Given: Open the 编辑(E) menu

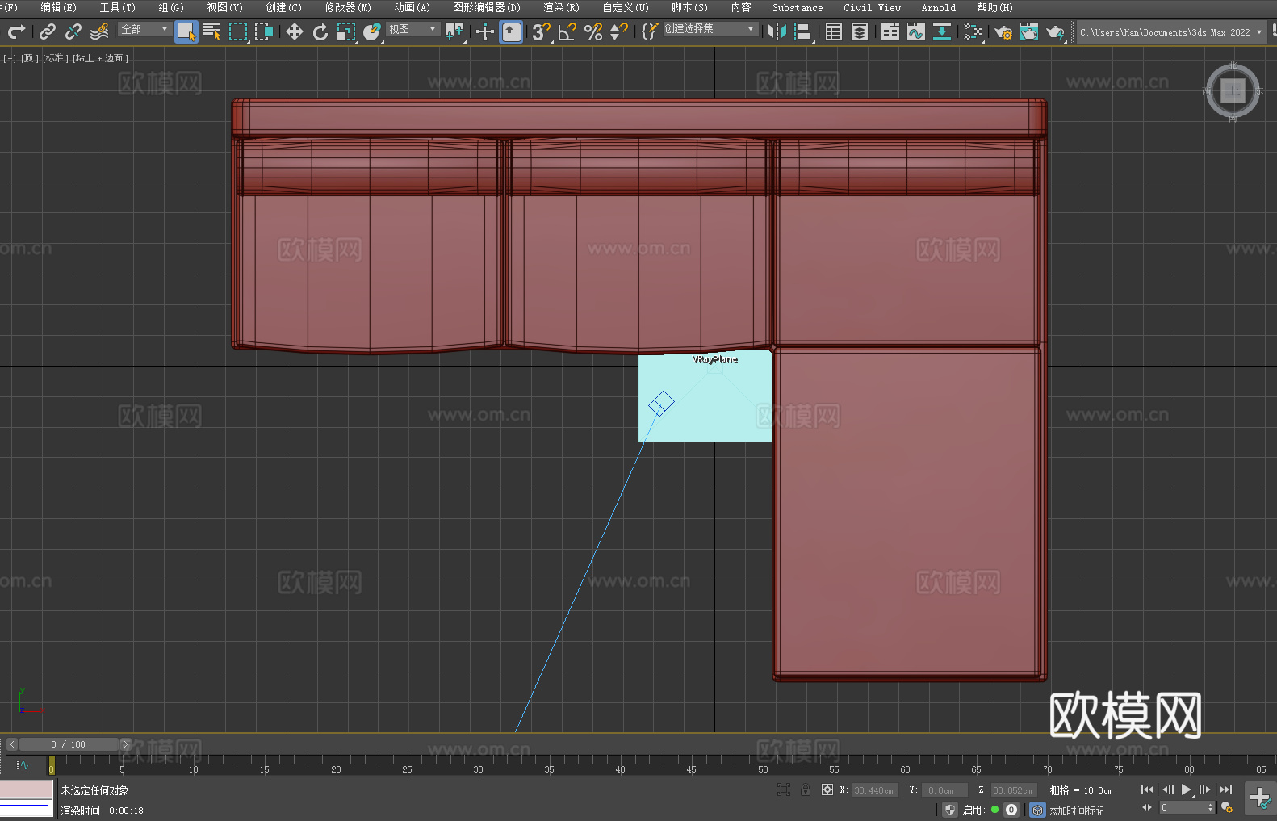Looking at the screenshot, I should coord(58,7).
